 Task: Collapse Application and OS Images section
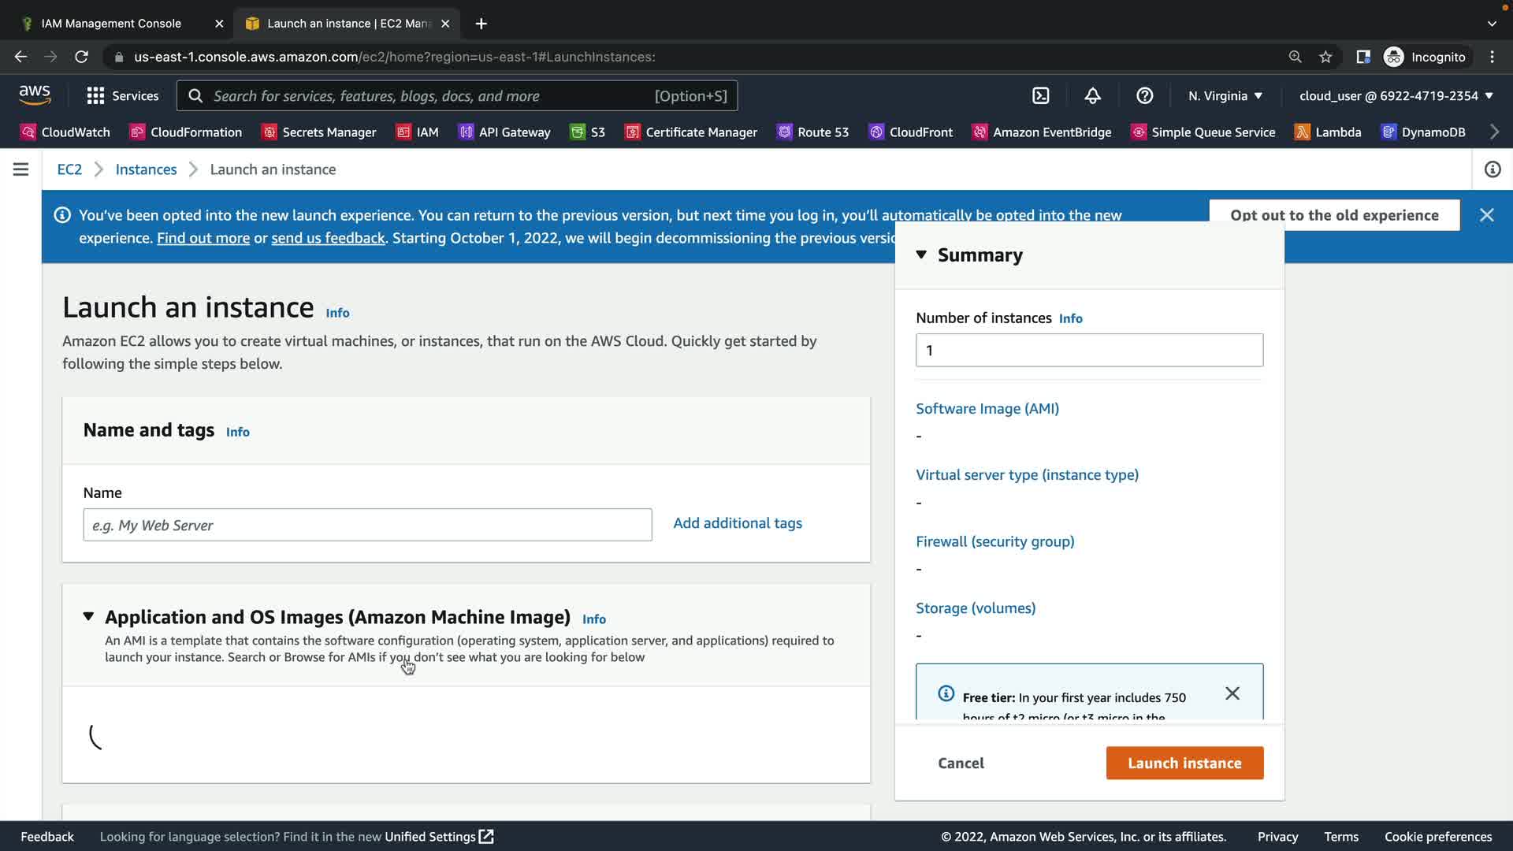click(88, 617)
